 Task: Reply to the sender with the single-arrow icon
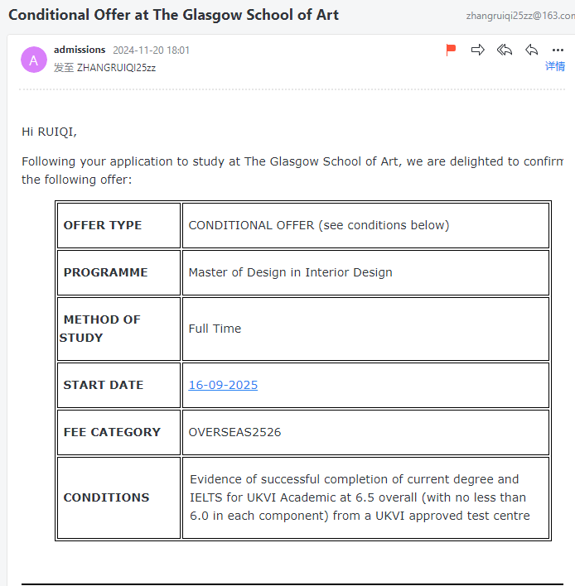pos(531,50)
